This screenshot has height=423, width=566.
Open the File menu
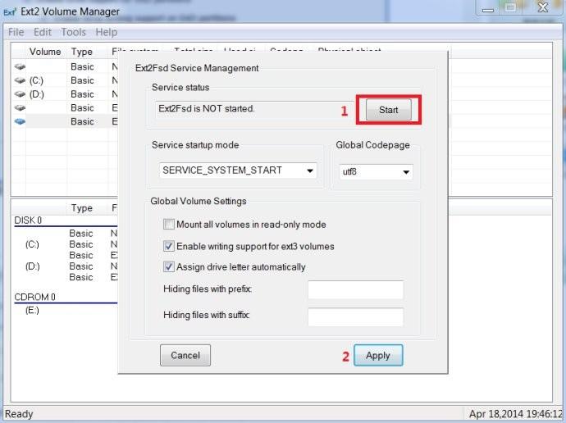click(x=16, y=32)
